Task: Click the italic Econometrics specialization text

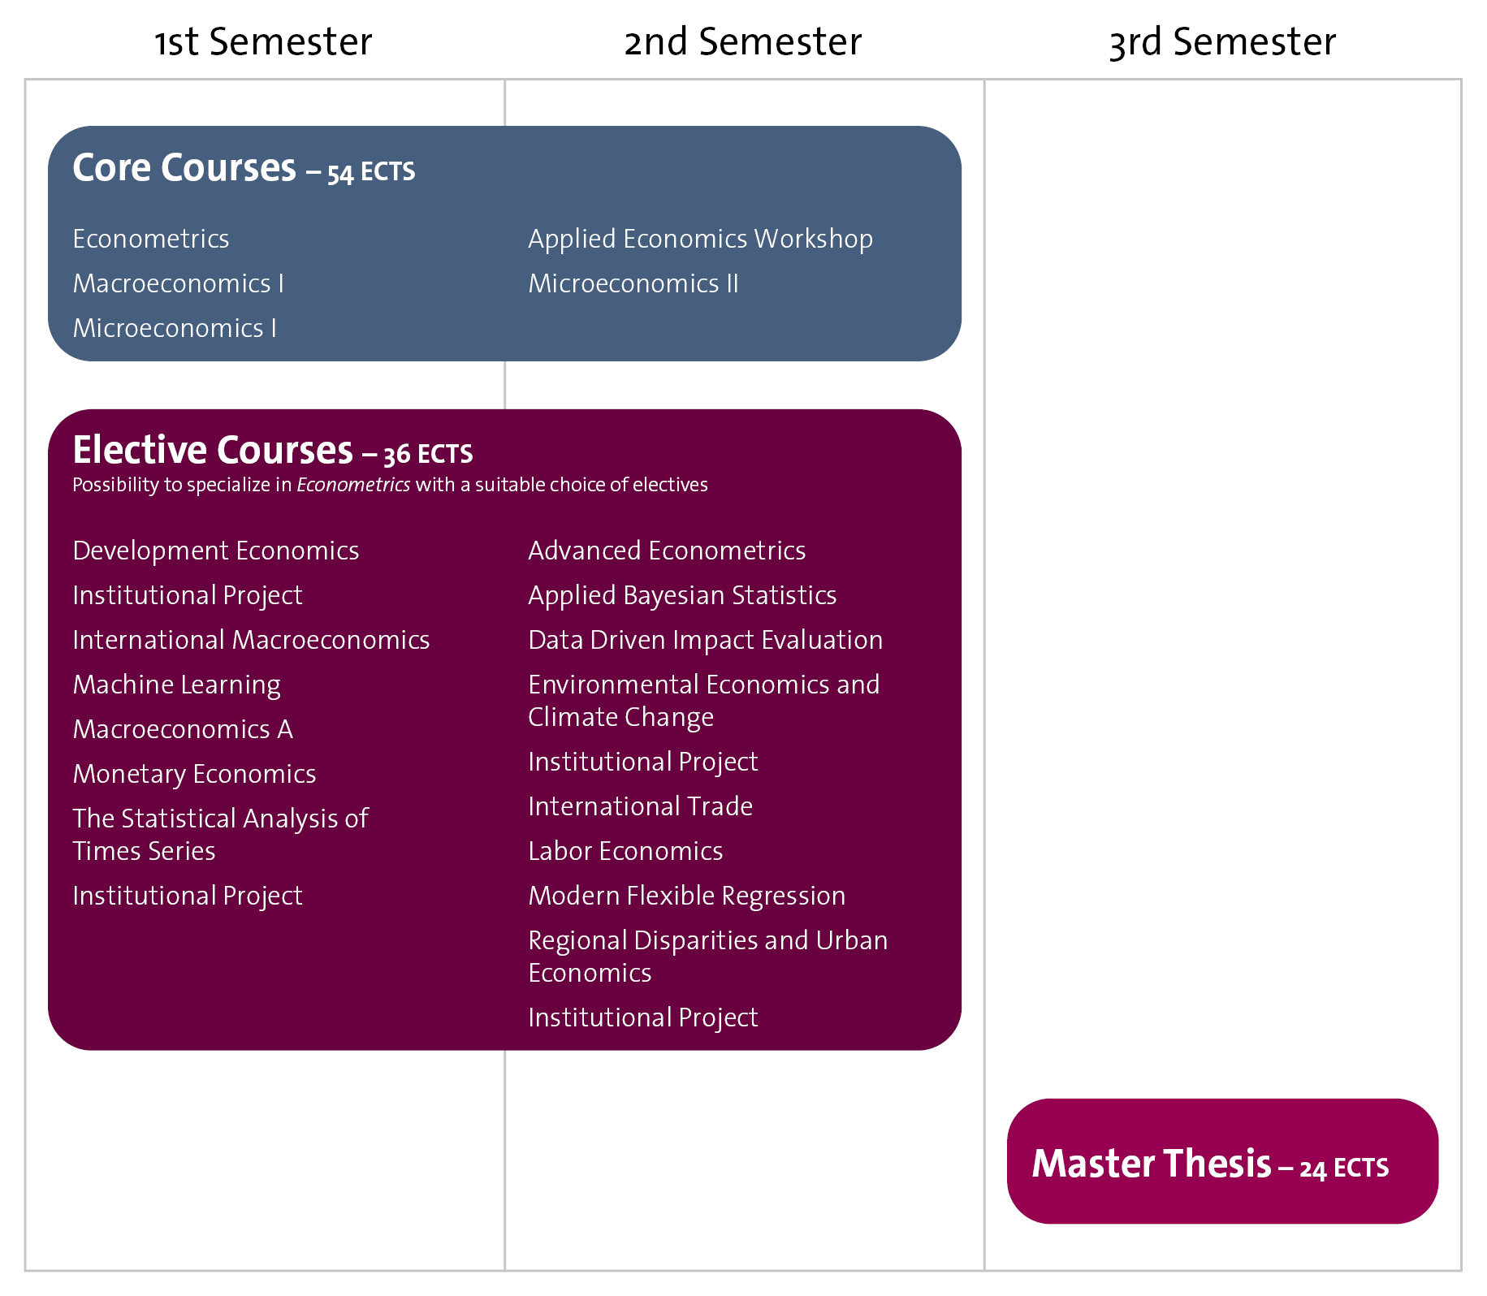Action: [353, 485]
